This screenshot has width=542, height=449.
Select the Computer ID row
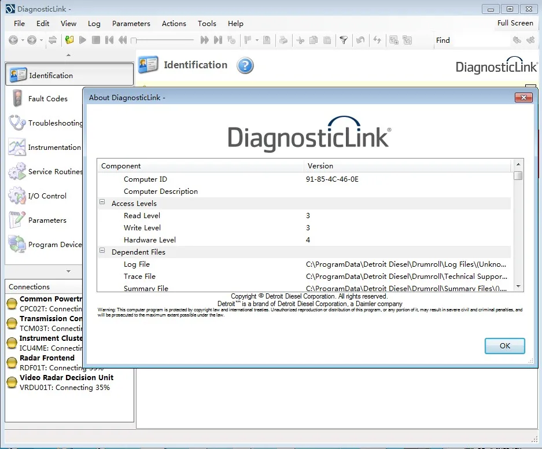tap(304, 179)
